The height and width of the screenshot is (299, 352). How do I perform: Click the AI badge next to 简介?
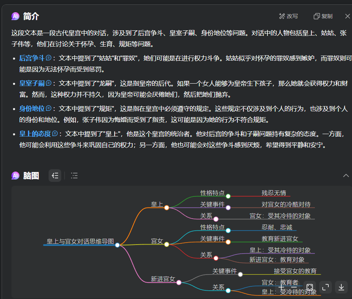pyautogui.click(x=15, y=16)
